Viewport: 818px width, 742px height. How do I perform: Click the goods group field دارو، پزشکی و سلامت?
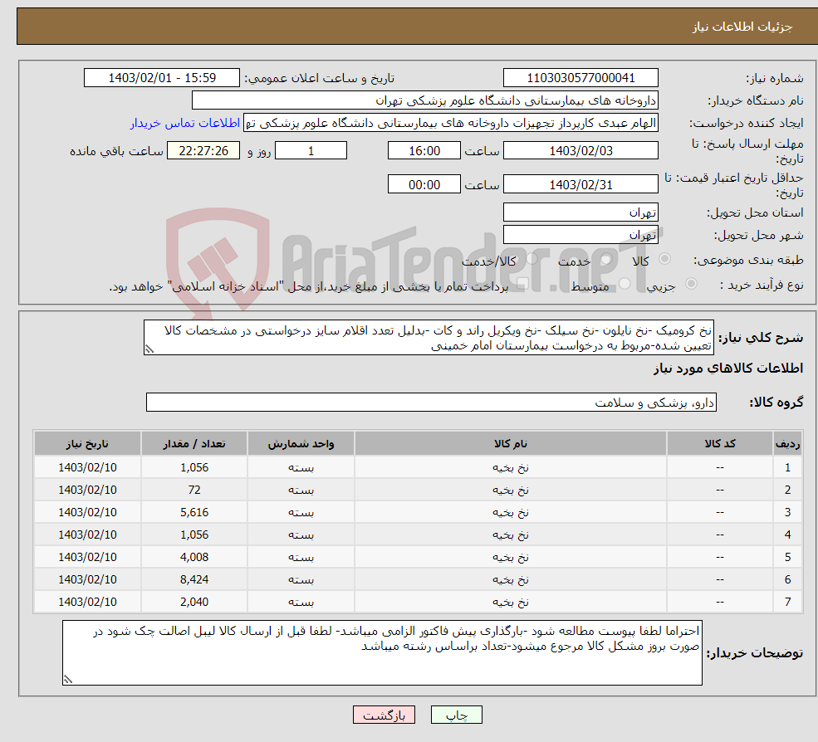pyautogui.click(x=432, y=403)
